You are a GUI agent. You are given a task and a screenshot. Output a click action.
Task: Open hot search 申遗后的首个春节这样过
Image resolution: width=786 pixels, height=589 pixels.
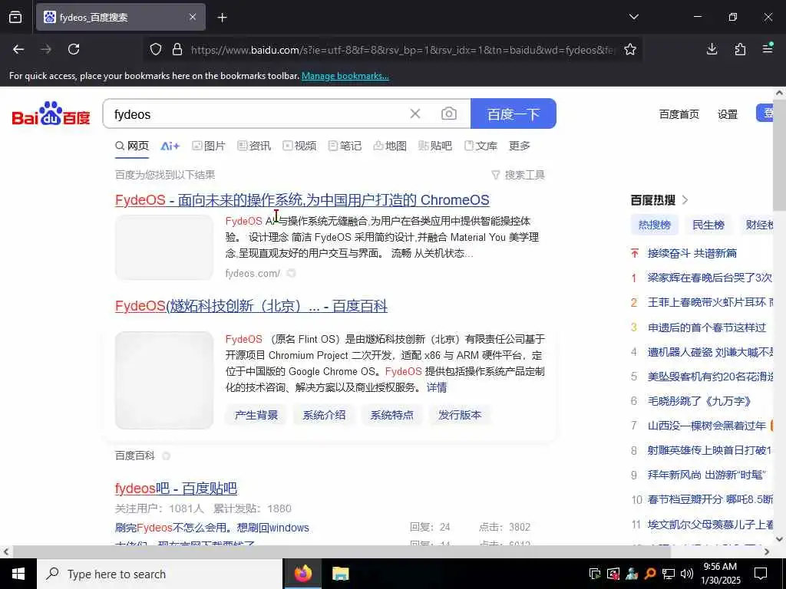pos(707,327)
